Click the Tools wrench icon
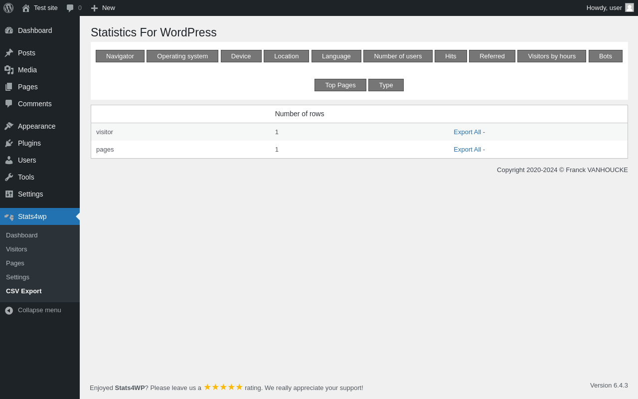This screenshot has width=638, height=399. [x=9, y=177]
